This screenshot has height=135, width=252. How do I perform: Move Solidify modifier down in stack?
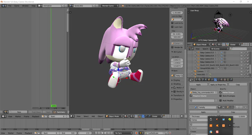(241, 107)
